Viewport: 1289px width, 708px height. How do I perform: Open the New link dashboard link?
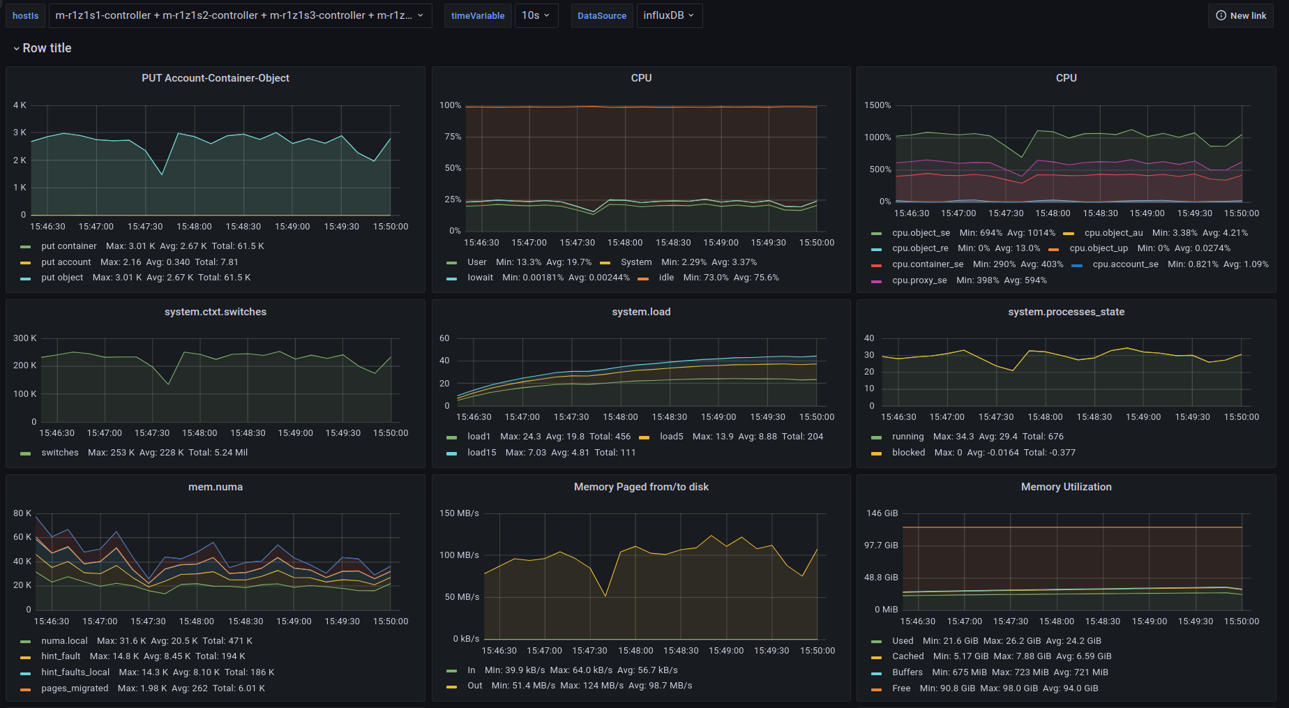coord(1241,15)
